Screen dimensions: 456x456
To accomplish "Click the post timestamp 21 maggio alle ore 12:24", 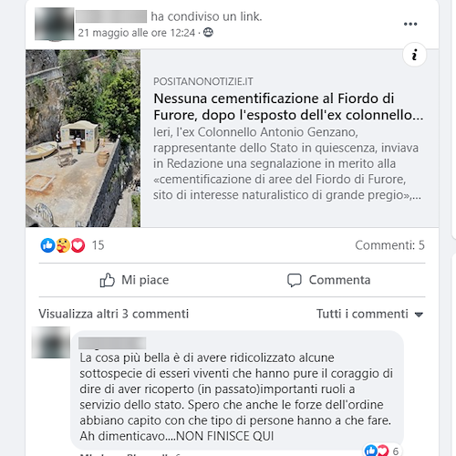I will point(137,33).
